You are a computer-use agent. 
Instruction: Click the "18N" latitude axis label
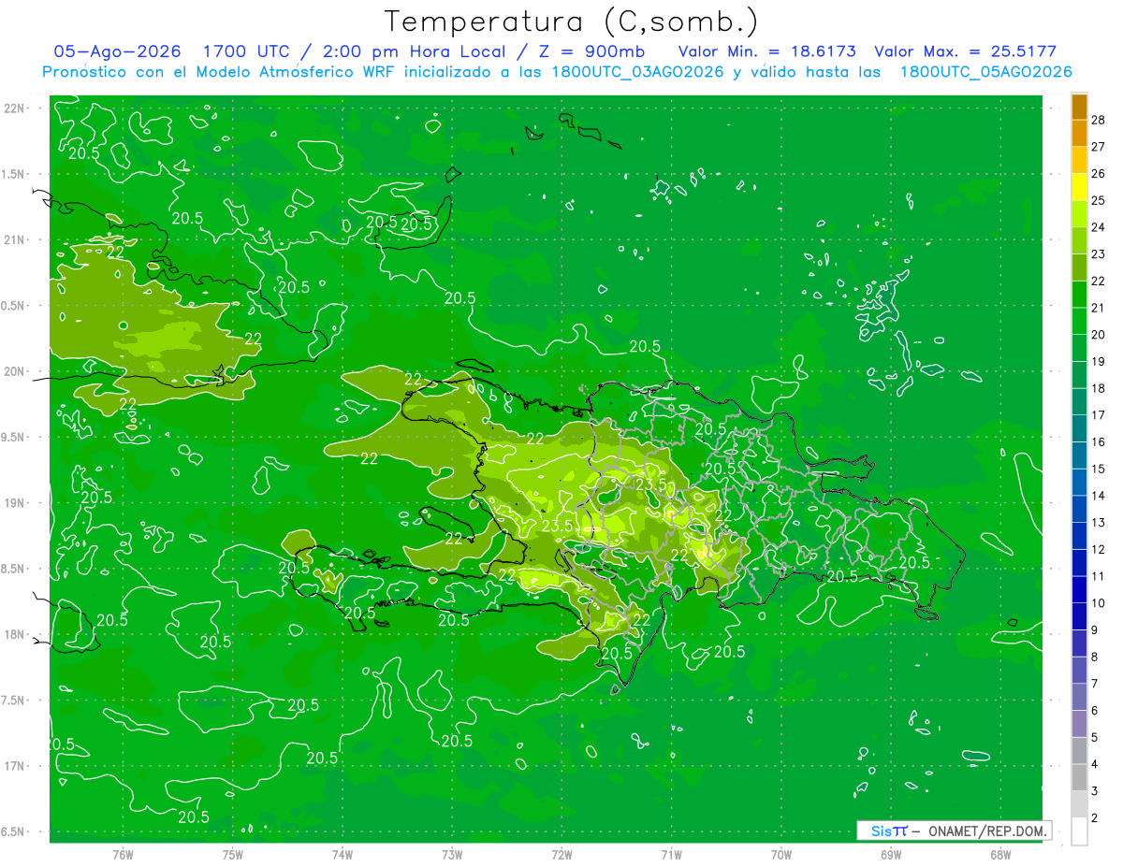tap(14, 634)
